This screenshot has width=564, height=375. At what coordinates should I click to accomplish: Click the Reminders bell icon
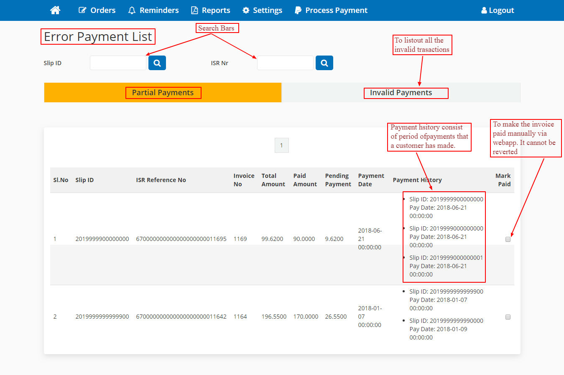[132, 10]
